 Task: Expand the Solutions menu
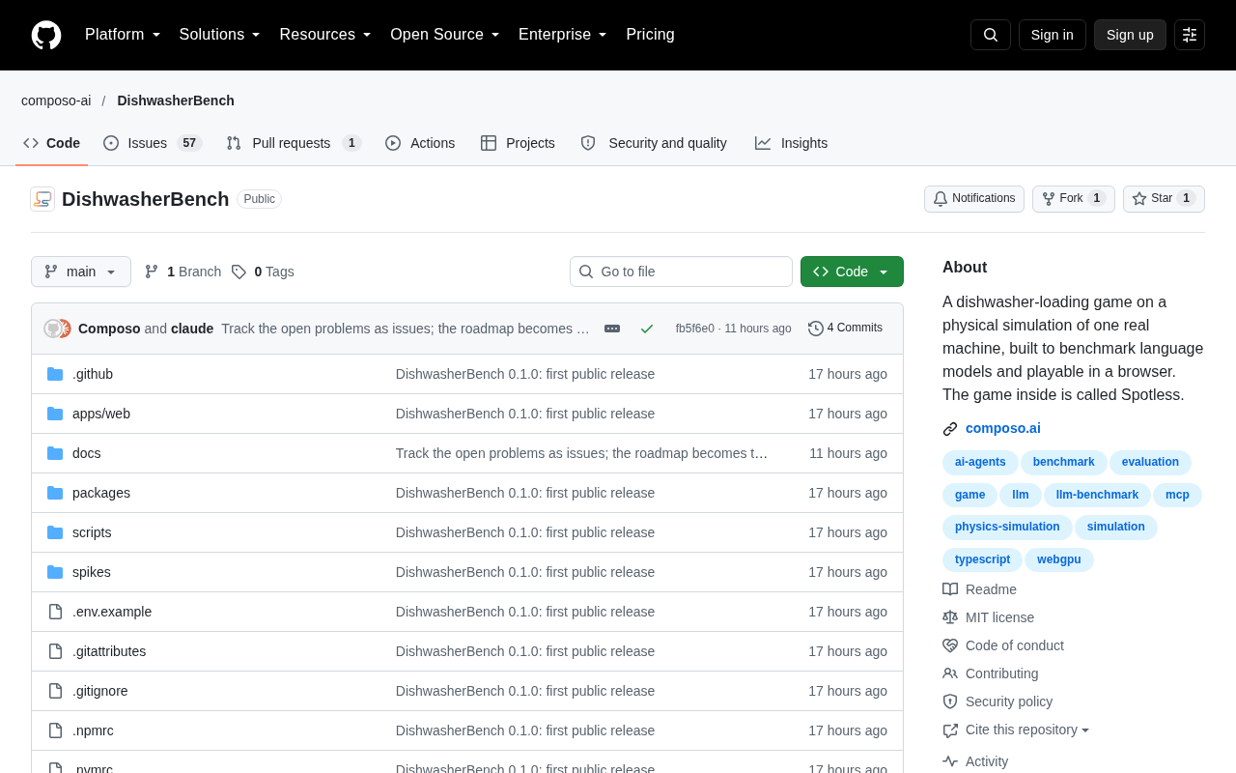(220, 35)
